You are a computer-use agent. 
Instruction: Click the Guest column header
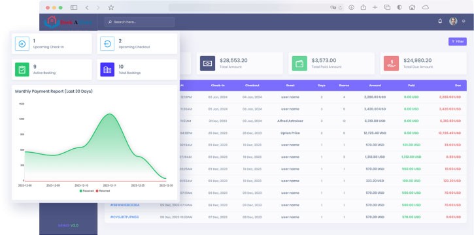point(290,86)
